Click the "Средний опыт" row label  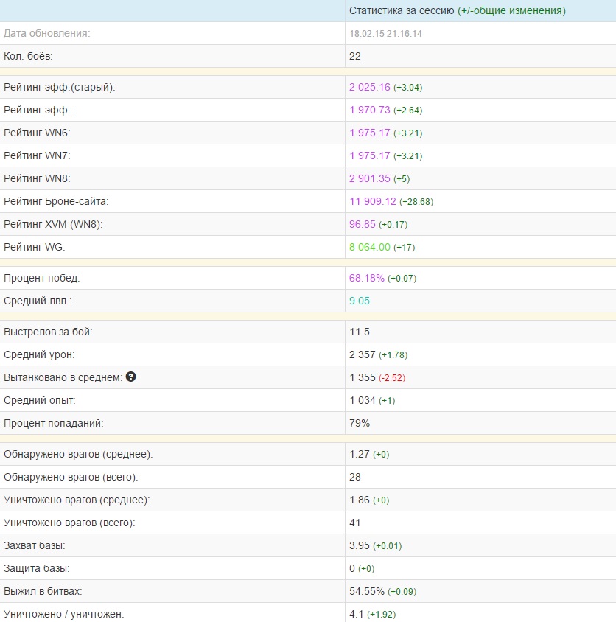point(40,401)
